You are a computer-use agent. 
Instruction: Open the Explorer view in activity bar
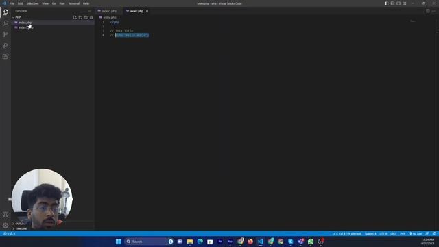coord(5,12)
